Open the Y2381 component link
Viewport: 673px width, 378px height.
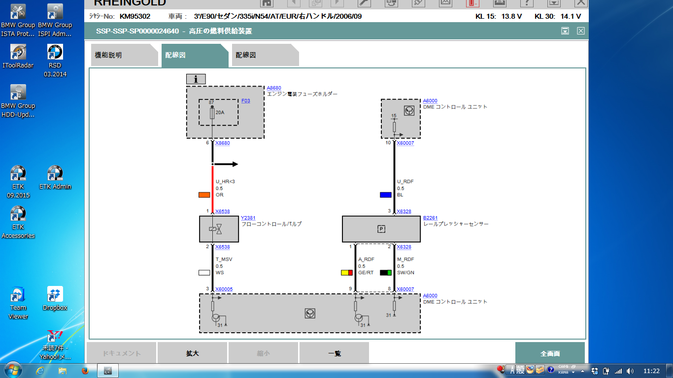click(248, 218)
